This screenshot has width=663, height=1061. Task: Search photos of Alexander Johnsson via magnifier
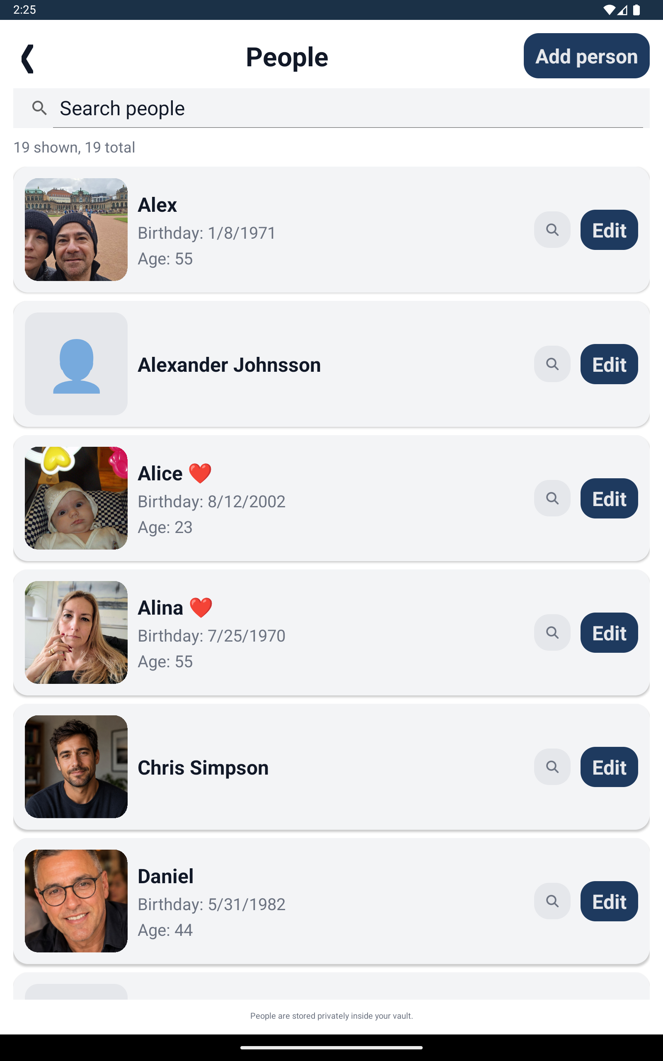point(552,364)
